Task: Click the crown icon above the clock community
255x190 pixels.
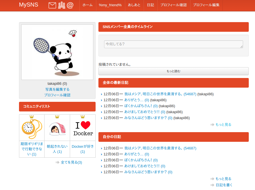Action: point(31,116)
